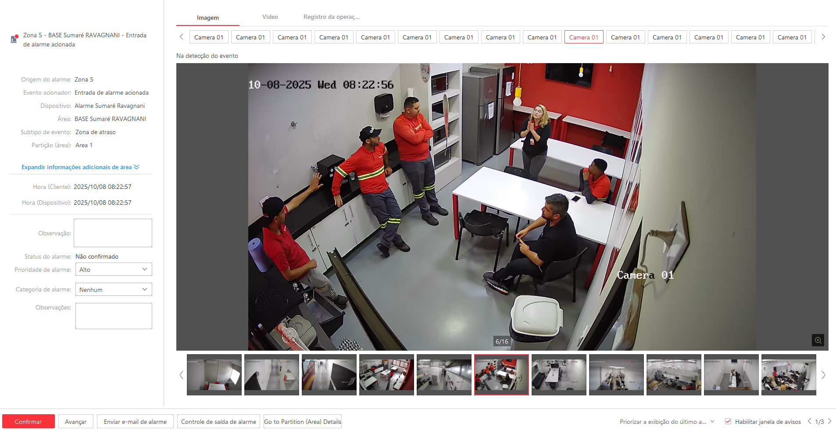The image size is (836, 430).
Task: Click the zoom magnifier icon on image
Action: [818, 340]
